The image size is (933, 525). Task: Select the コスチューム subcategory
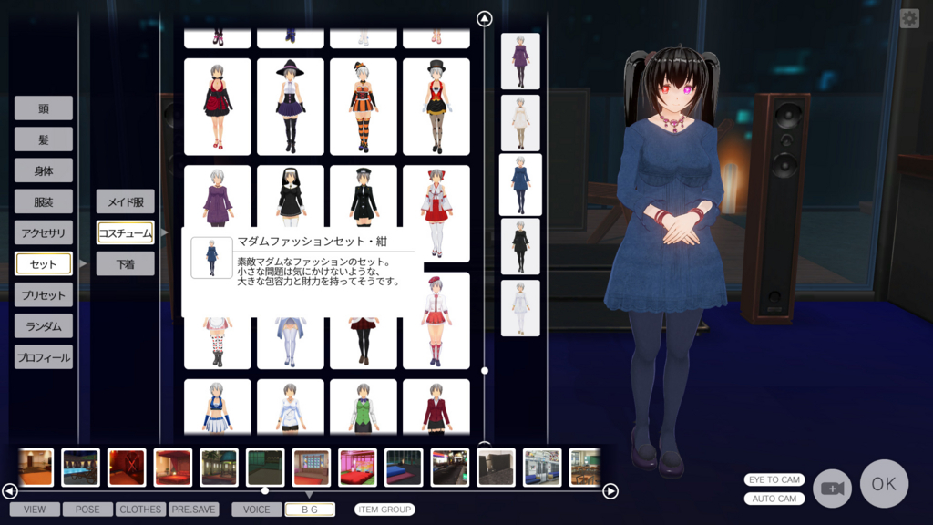pyautogui.click(x=126, y=232)
